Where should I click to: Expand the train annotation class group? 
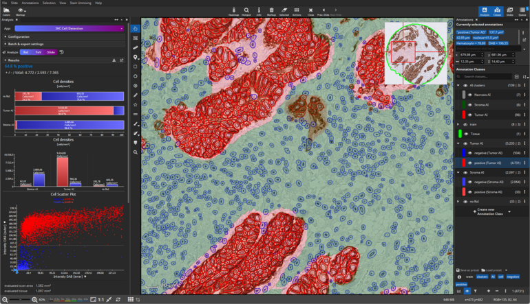pos(458,124)
